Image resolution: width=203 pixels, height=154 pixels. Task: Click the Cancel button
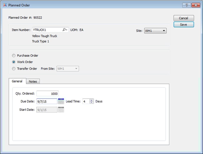[184, 18]
